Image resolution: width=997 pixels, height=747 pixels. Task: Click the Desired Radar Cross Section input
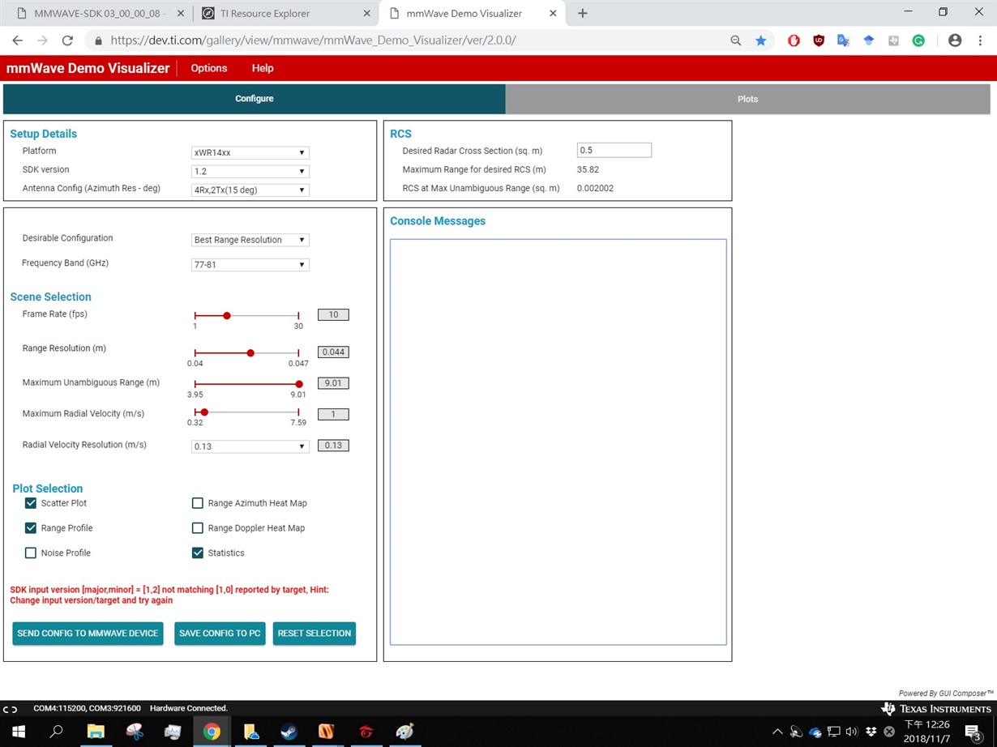(614, 150)
